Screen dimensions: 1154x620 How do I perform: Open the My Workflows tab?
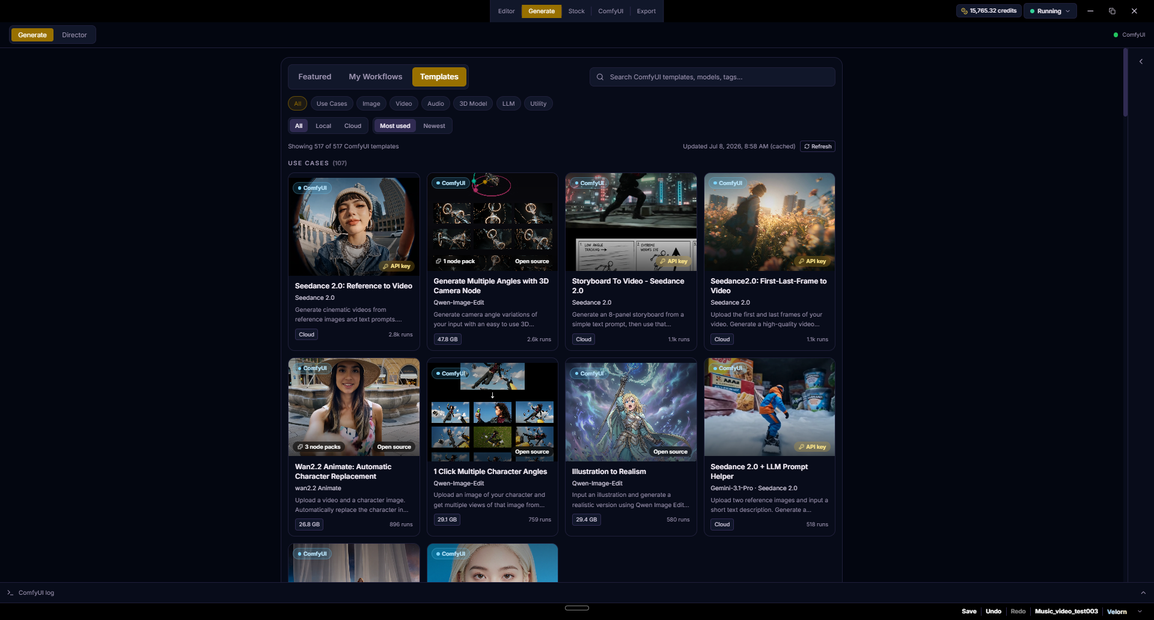click(376, 77)
